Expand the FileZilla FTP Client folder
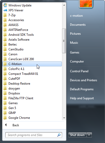The height and width of the screenshot is (143, 105). point(32,98)
